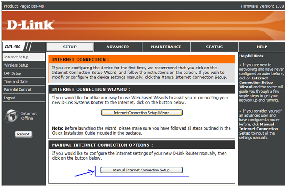Click the Internet Offline globe icon

[x=12, y=116]
